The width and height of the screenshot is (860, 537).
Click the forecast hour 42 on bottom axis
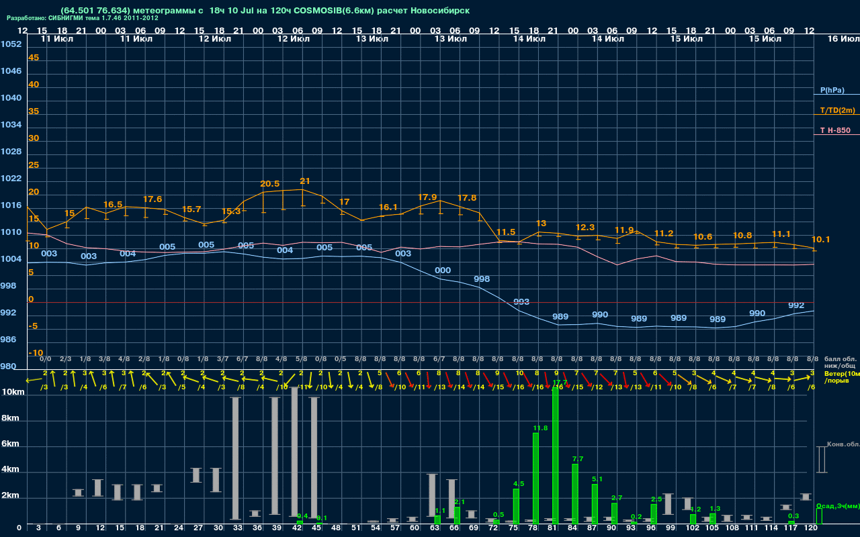(296, 528)
